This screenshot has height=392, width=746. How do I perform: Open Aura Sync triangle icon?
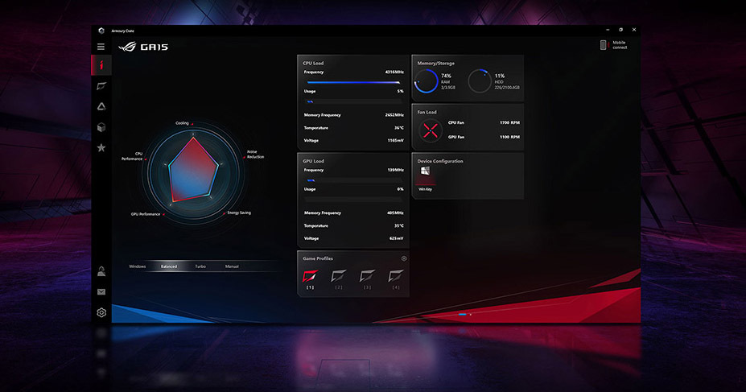pos(101,106)
